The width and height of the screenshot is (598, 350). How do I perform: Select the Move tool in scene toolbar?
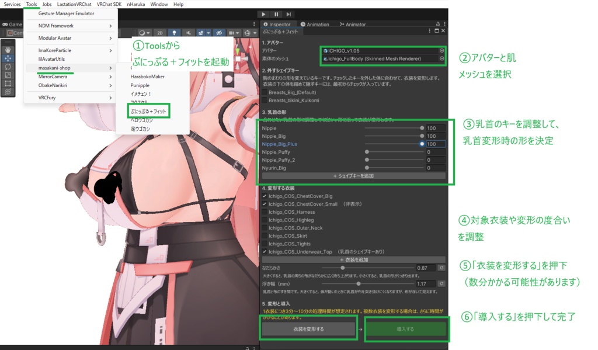click(8, 58)
